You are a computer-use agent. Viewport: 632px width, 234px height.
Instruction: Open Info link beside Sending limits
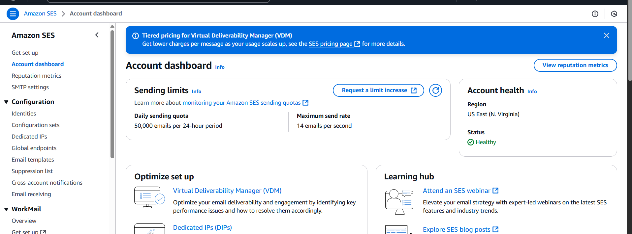[x=197, y=91]
